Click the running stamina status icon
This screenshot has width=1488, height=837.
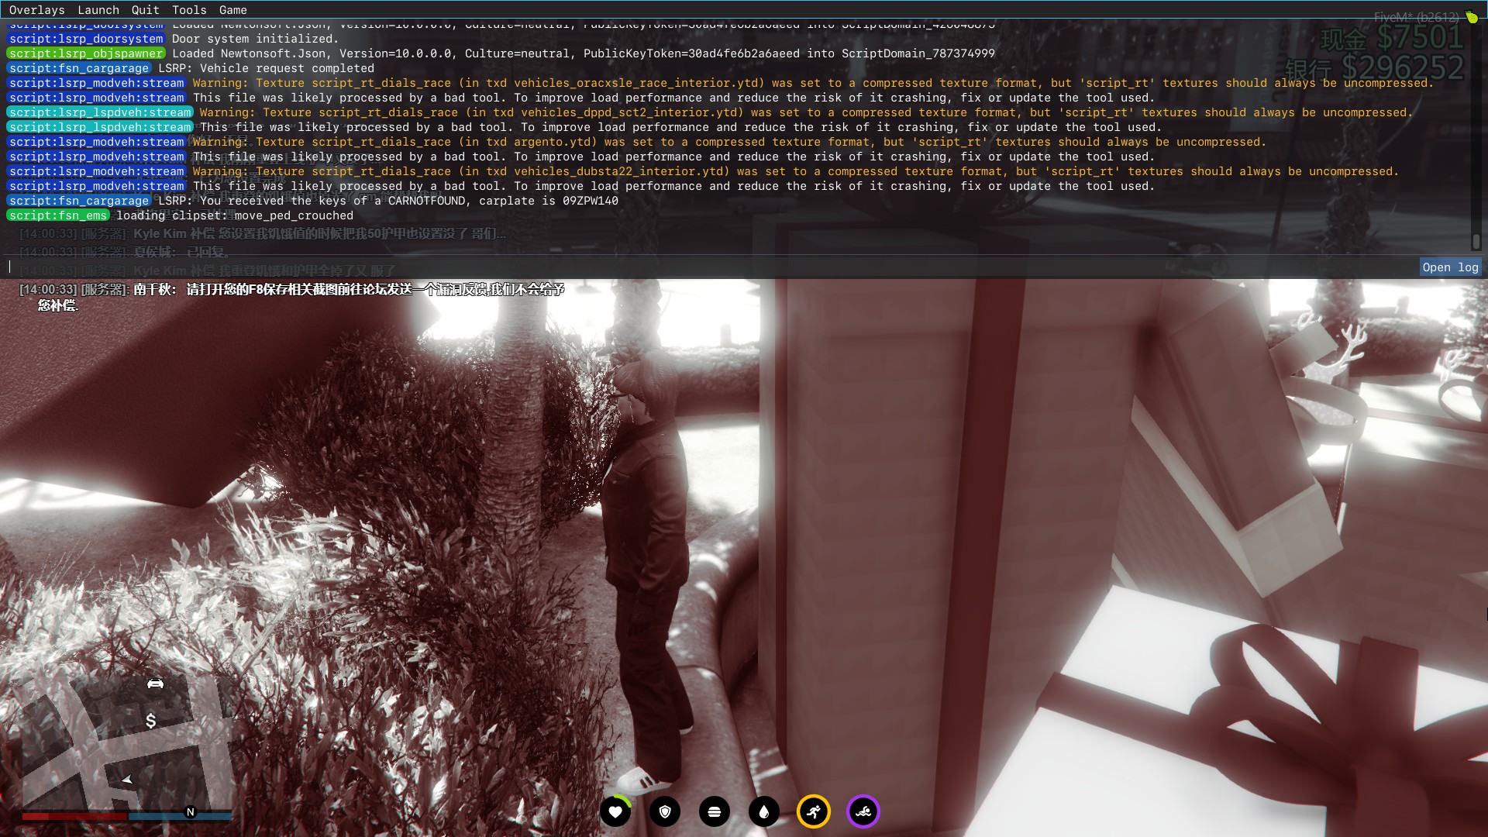click(814, 812)
